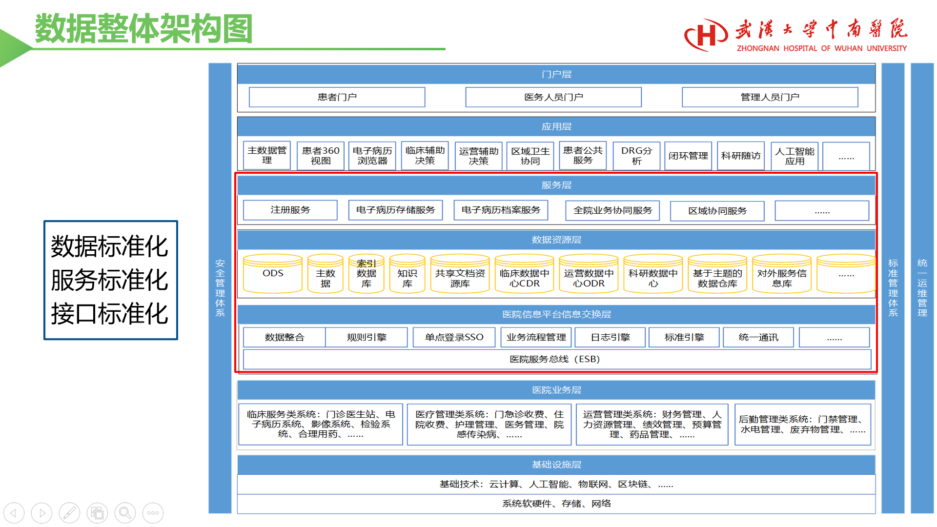Click the 患者360视图 application box
This screenshot has height=527, width=937.
coord(321,156)
